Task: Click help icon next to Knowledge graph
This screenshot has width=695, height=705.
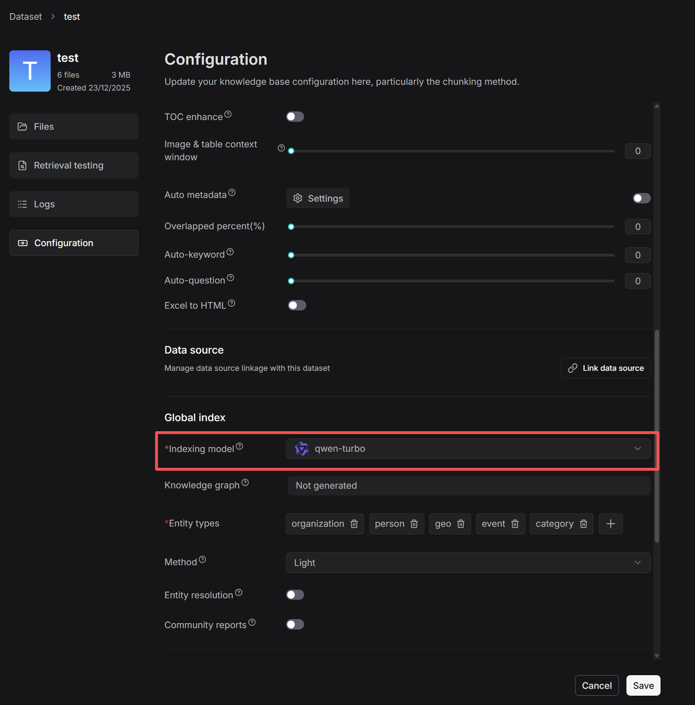Action: pos(245,483)
